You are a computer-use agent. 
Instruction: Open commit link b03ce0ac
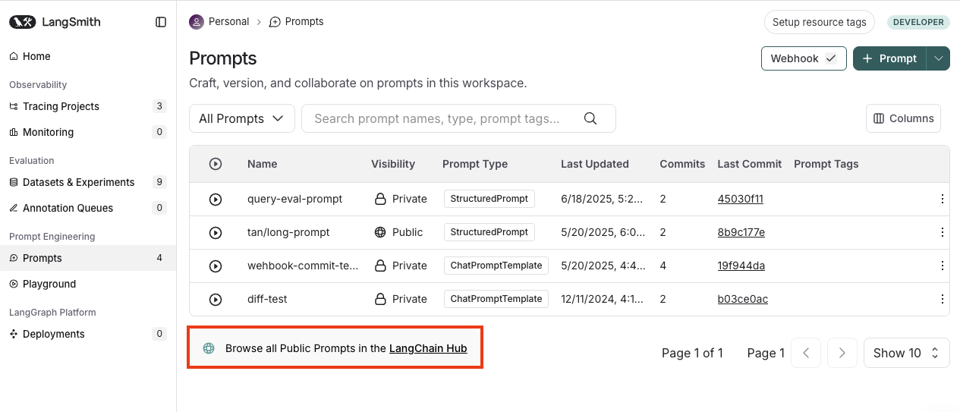coord(743,299)
